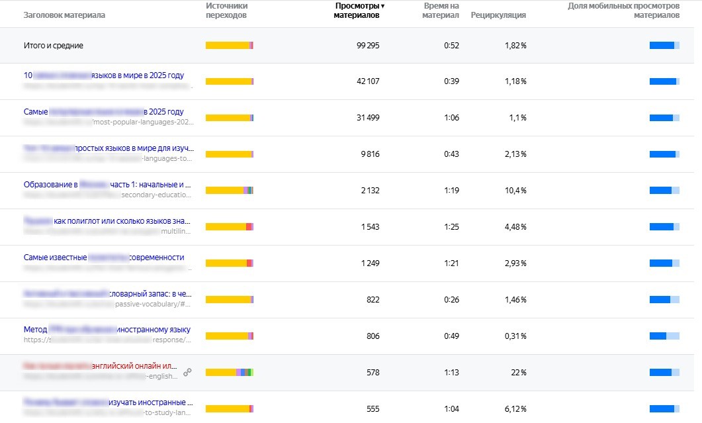Click the multicolored sources bar in the 578-views row

coord(230,373)
